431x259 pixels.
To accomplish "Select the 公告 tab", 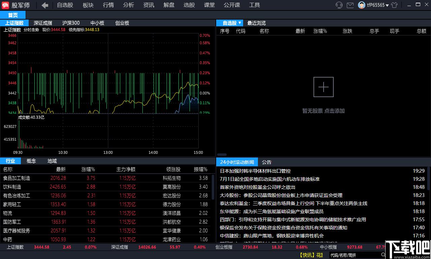I will click(x=267, y=162).
